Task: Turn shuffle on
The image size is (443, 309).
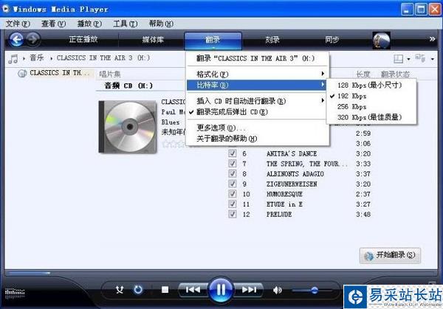Action: point(120,290)
